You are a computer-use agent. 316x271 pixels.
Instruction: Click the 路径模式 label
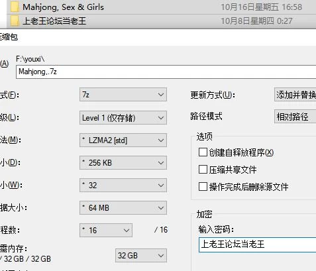(x=206, y=116)
